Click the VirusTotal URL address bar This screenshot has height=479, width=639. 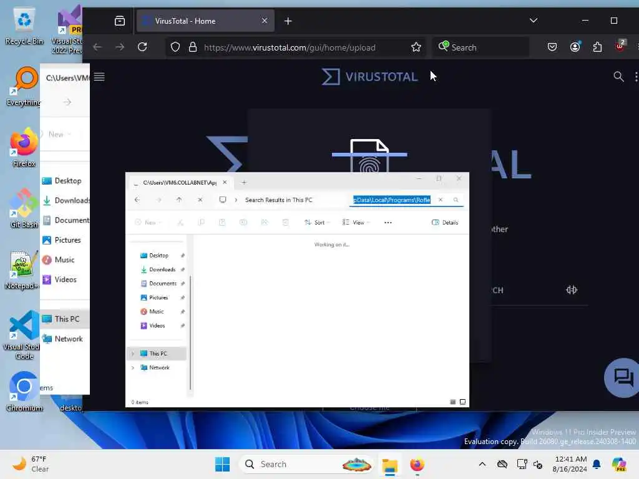click(x=290, y=47)
